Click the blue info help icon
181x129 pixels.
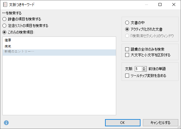click(6, 123)
